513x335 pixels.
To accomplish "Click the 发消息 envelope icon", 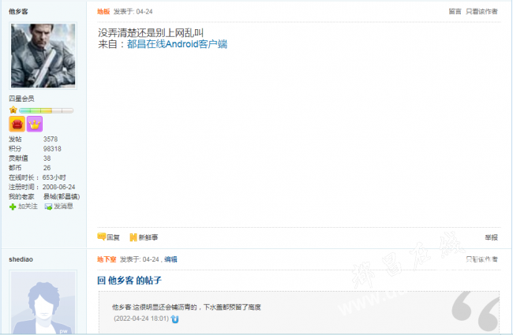I will (x=48, y=207).
